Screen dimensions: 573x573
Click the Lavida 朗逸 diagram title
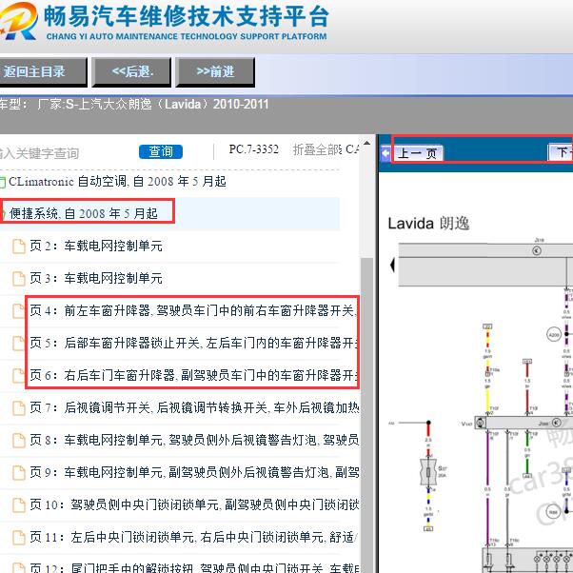point(428,224)
